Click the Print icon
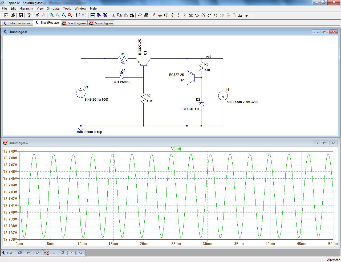Screen dimensions: 341x262 [x=146, y=15]
